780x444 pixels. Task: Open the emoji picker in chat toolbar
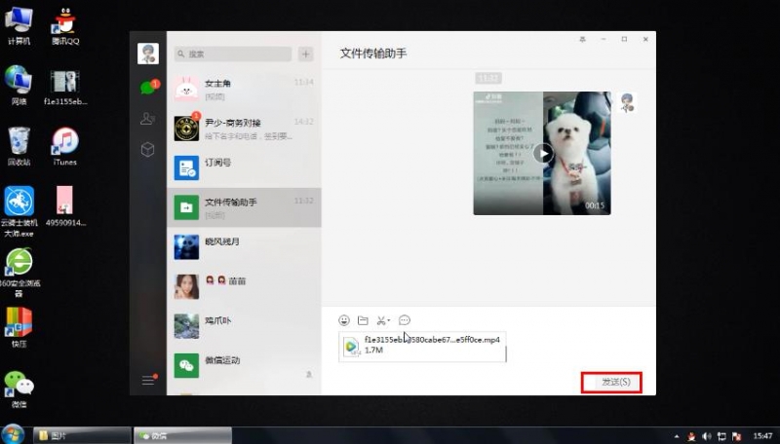click(344, 320)
